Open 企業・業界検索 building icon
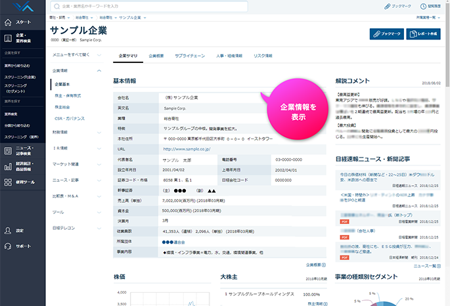Viewport: 450px width, 306px height. (x=8, y=38)
